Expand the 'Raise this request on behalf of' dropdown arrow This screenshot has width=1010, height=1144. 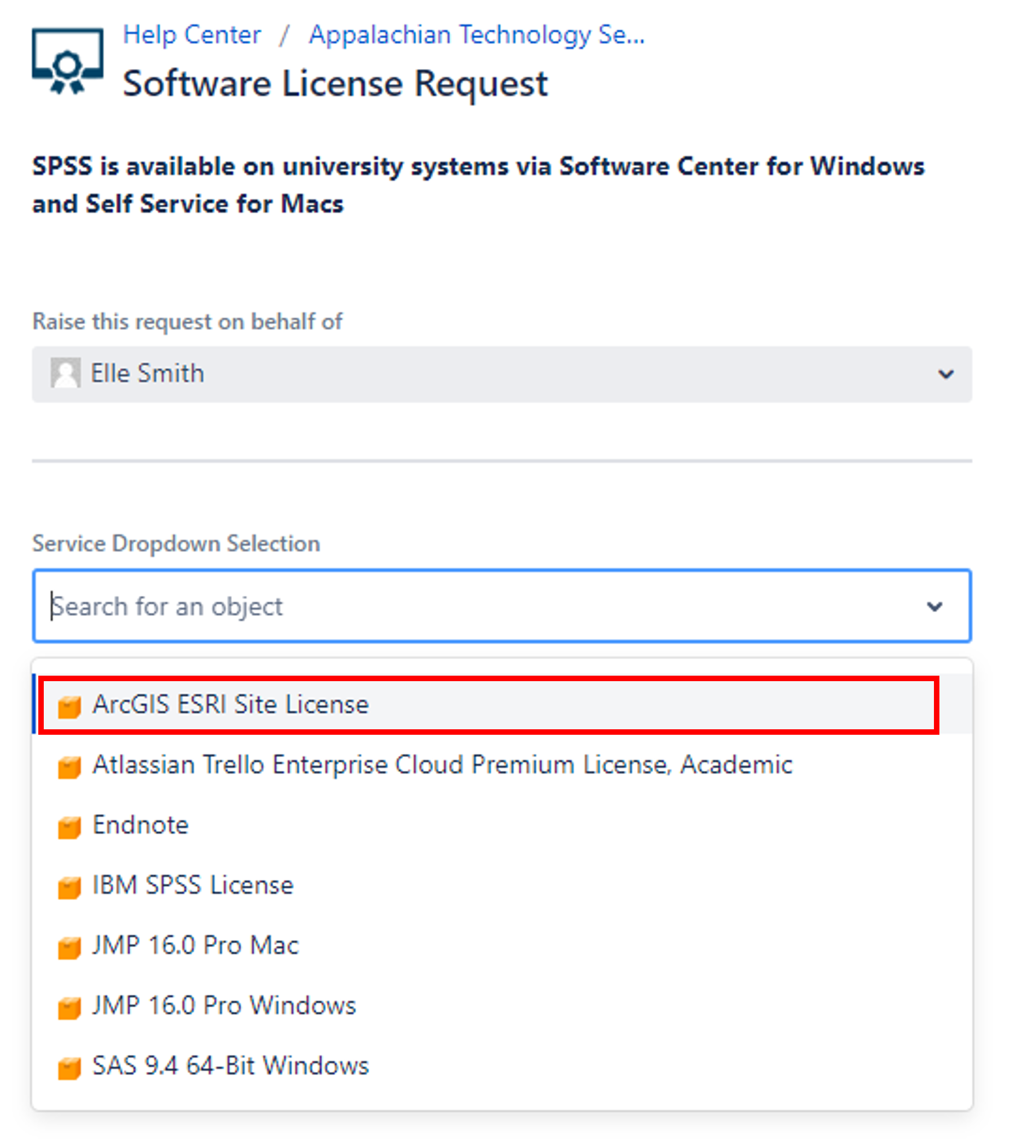tap(945, 374)
